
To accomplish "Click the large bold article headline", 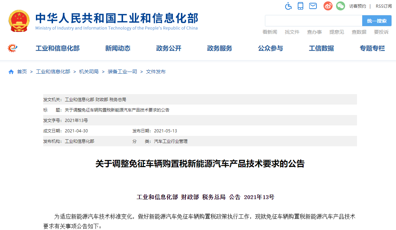I will click(200, 164).
